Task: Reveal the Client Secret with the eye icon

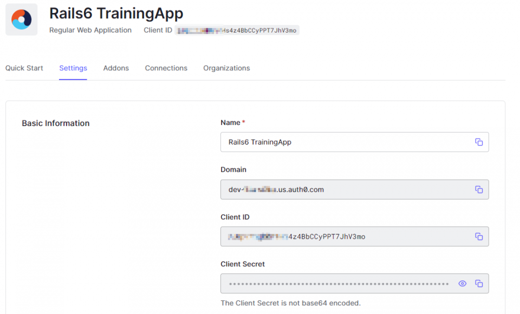Action: [463, 283]
